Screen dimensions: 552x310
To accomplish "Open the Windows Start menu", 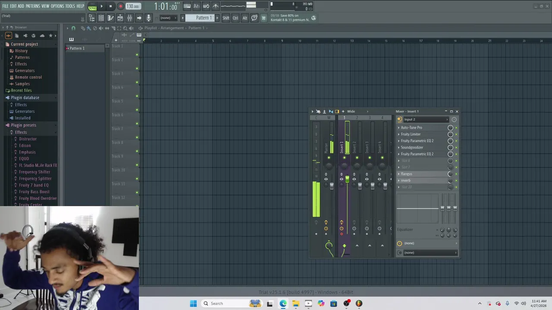I will pos(193,304).
